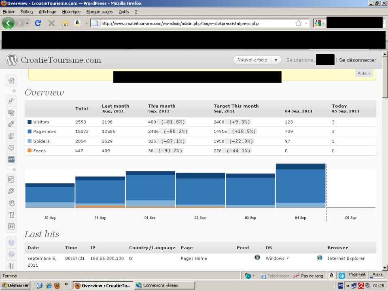Show hidden system tray icons

coord(348,286)
